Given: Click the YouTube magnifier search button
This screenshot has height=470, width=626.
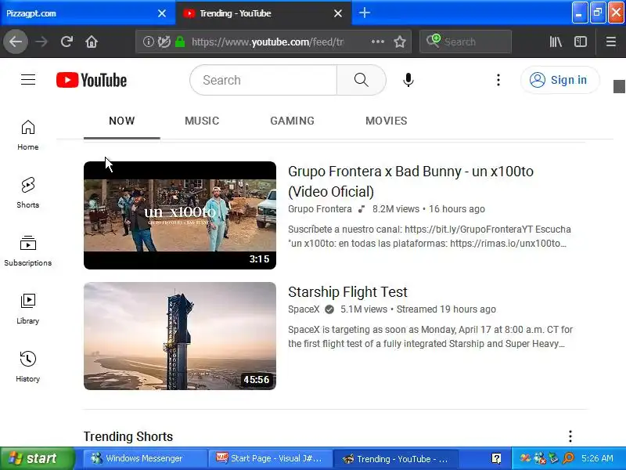Looking at the screenshot, I should 362,80.
